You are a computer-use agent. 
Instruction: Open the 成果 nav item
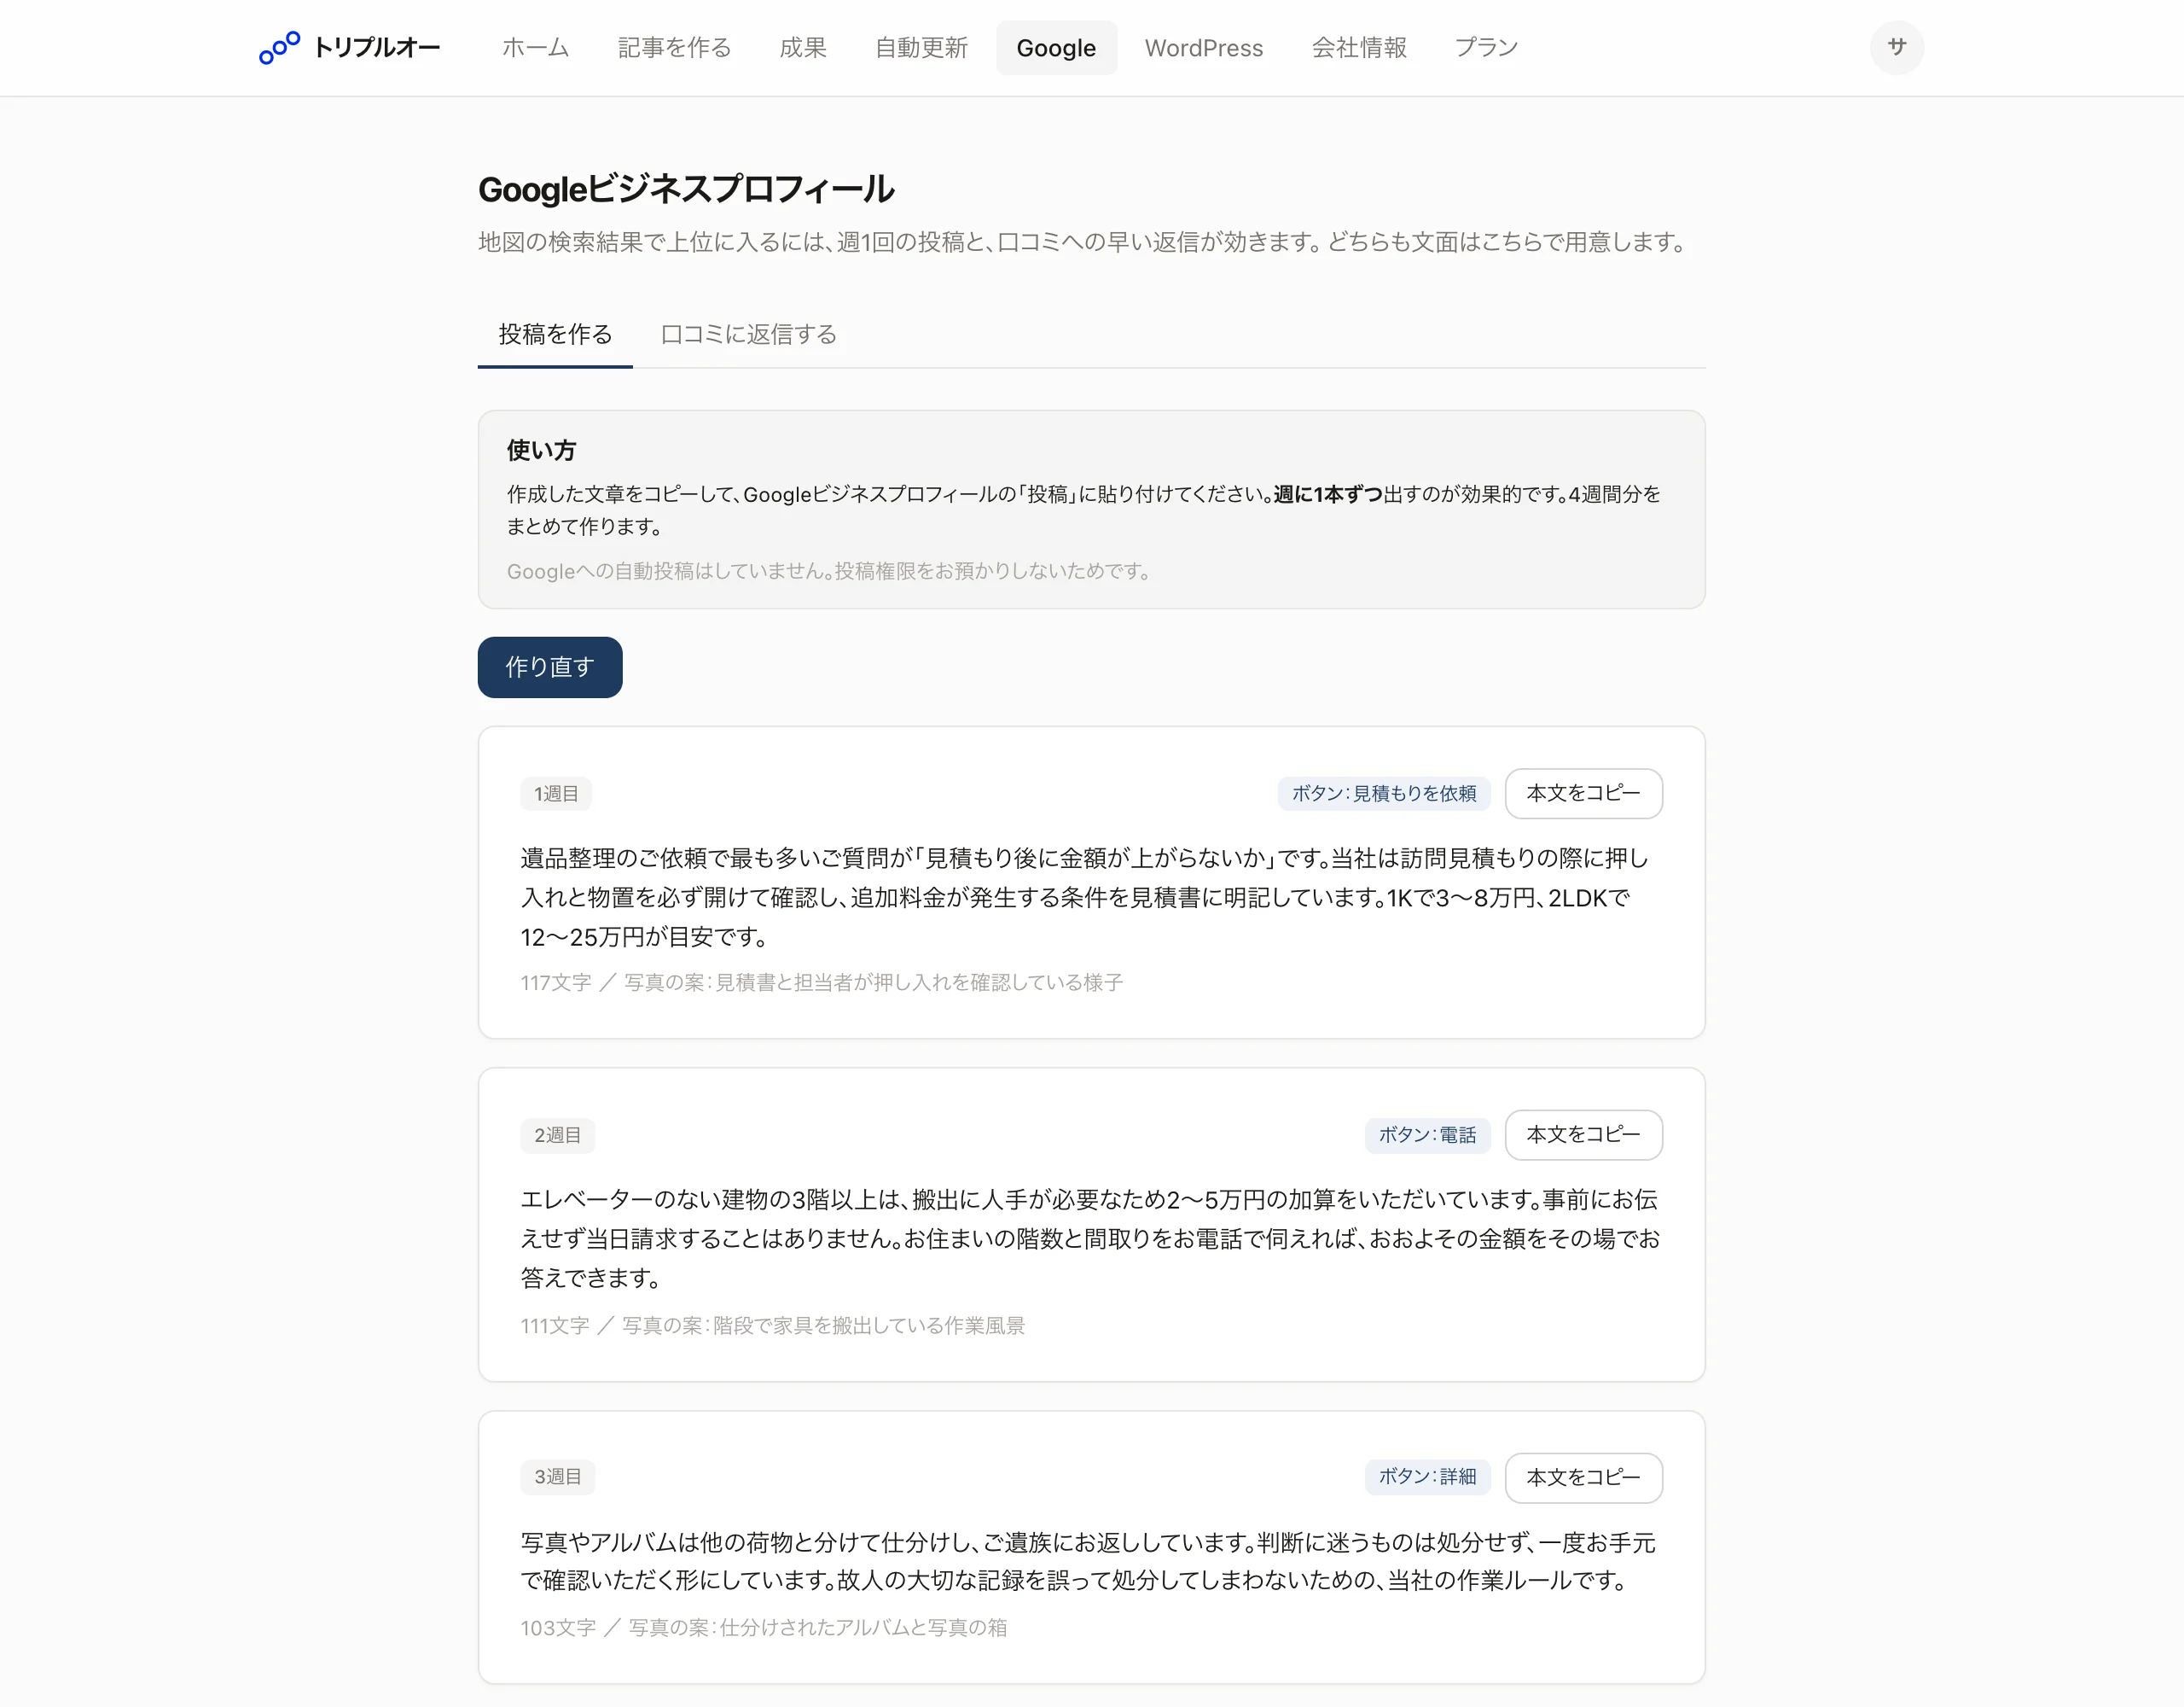point(803,48)
